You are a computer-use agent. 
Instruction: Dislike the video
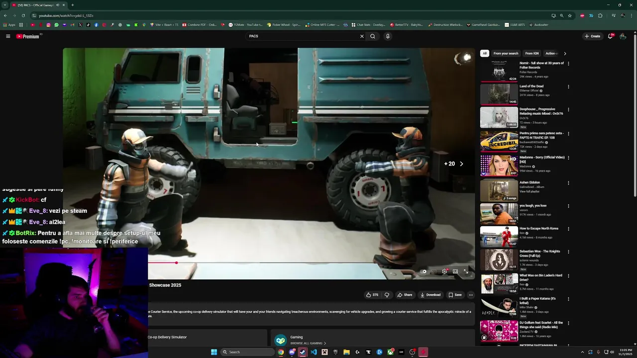[x=387, y=295]
